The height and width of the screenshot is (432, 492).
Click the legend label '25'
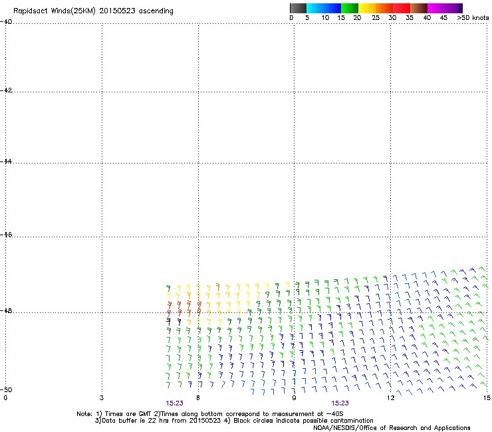(x=376, y=18)
